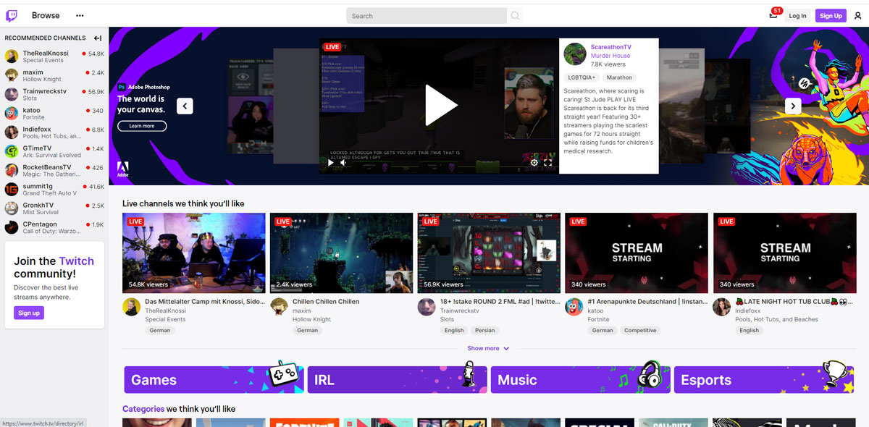Screen dimensions: 869x427
Task: Open Chillen Chillen Chillen stream title
Action: coord(326,302)
